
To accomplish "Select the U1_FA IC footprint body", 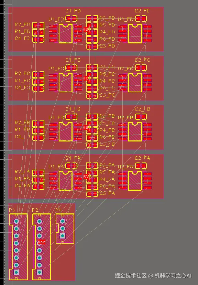I will (x=66, y=181).
